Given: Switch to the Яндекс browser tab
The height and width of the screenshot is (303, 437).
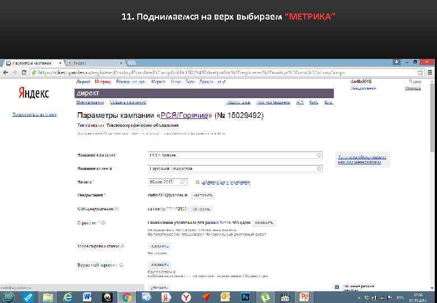Looking at the screenshot, I should pos(95,63).
